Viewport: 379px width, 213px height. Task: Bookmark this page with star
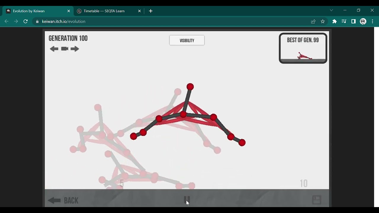323,21
